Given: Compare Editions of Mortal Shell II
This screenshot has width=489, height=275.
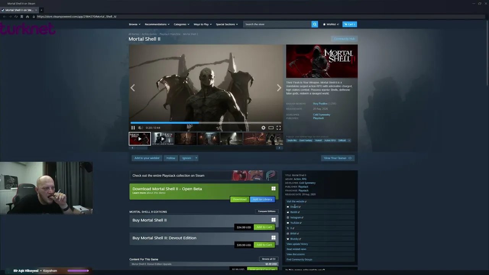Looking at the screenshot, I should point(267,211).
